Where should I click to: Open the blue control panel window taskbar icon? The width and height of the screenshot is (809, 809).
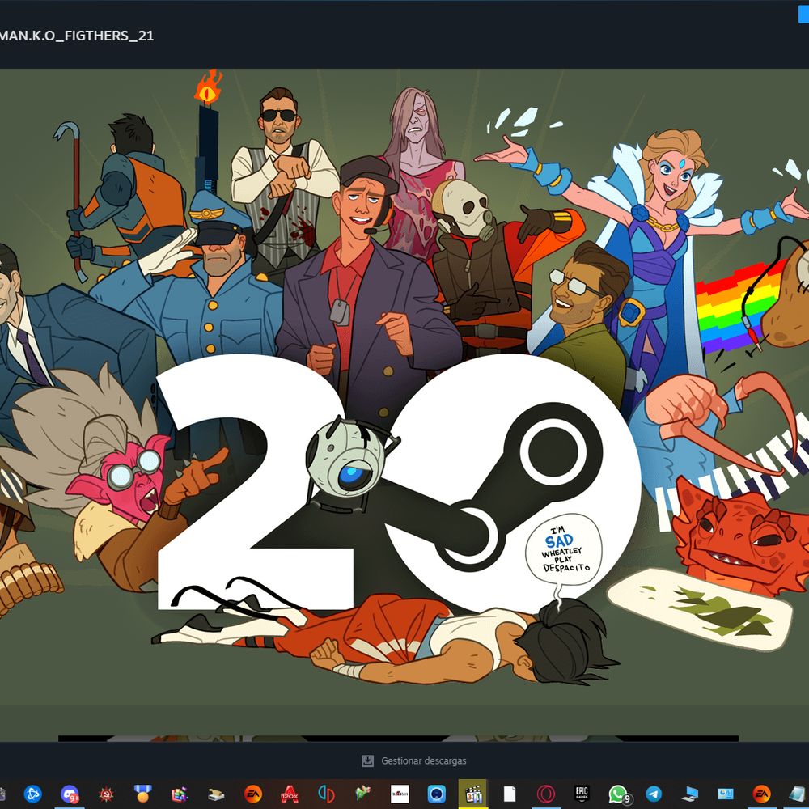pos(726,794)
